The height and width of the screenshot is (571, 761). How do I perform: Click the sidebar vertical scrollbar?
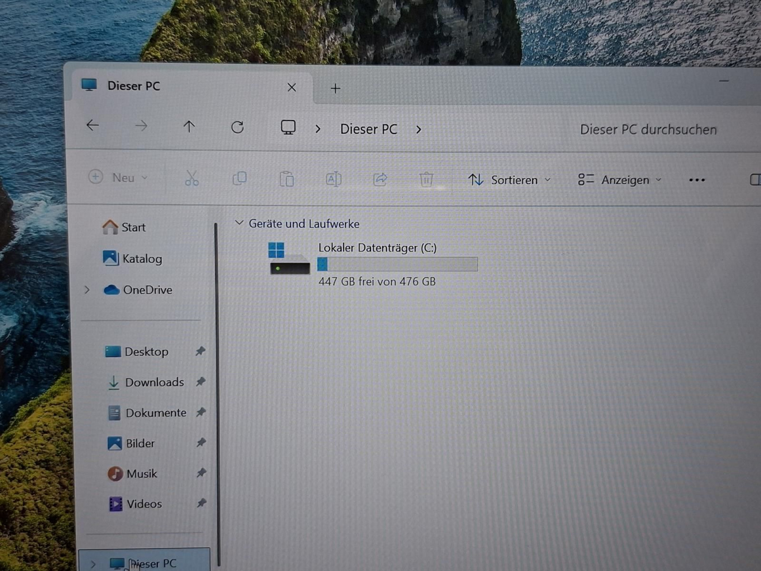pos(217,394)
